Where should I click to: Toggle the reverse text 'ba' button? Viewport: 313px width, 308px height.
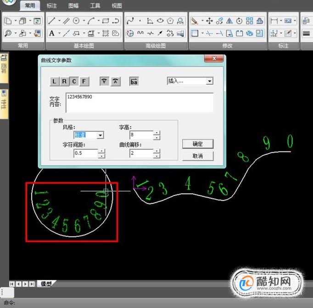(x=134, y=81)
